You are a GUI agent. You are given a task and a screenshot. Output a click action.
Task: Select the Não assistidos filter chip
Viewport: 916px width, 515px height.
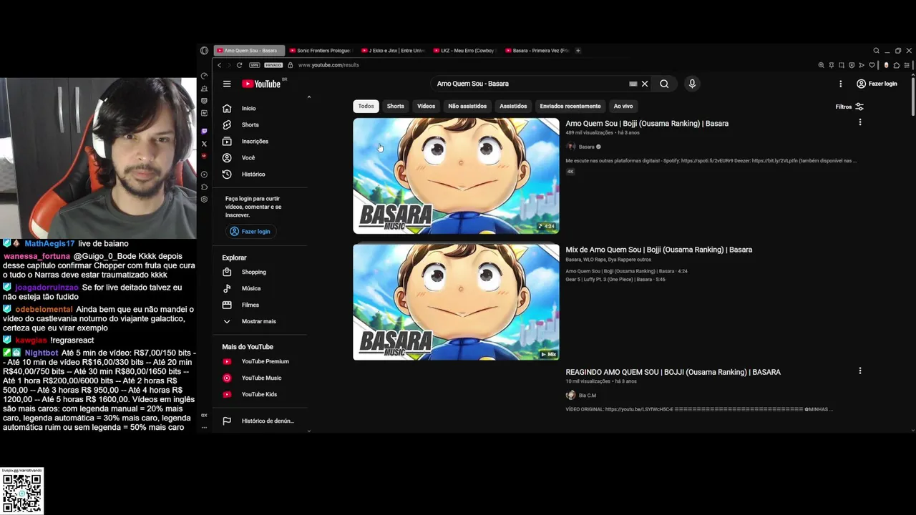(467, 106)
